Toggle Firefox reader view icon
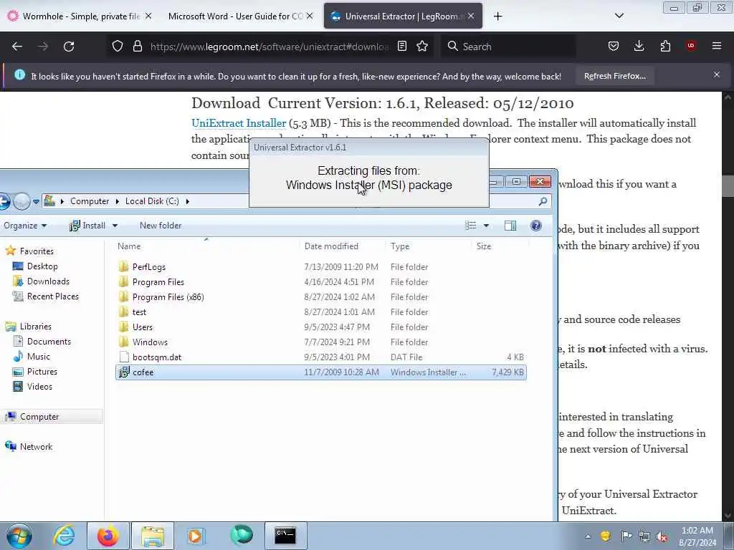 pyautogui.click(x=401, y=46)
